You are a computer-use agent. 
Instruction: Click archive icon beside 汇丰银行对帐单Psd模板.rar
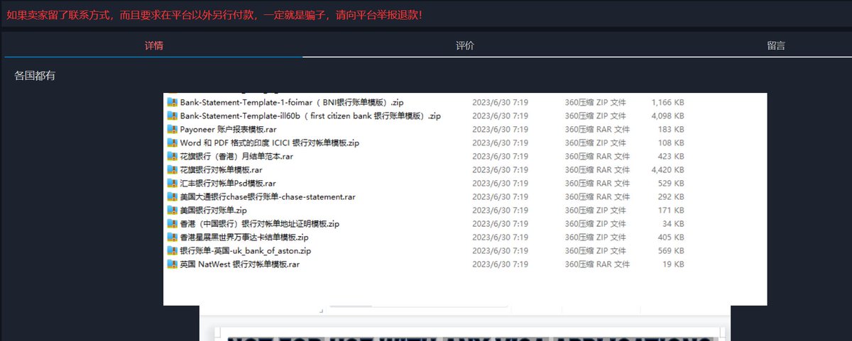171,183
